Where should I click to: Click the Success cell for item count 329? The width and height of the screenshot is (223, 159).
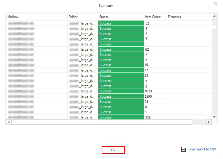coord(121,117)
